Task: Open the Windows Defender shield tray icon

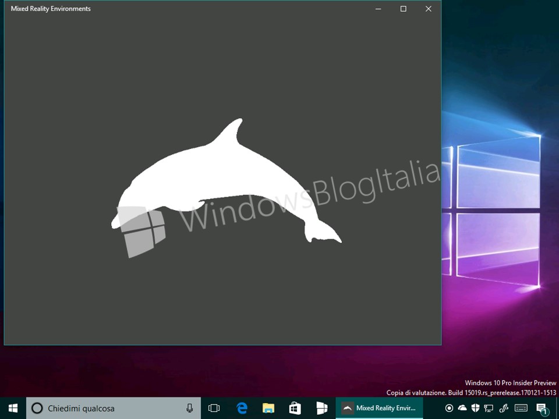Action: (x=475, y=408)
